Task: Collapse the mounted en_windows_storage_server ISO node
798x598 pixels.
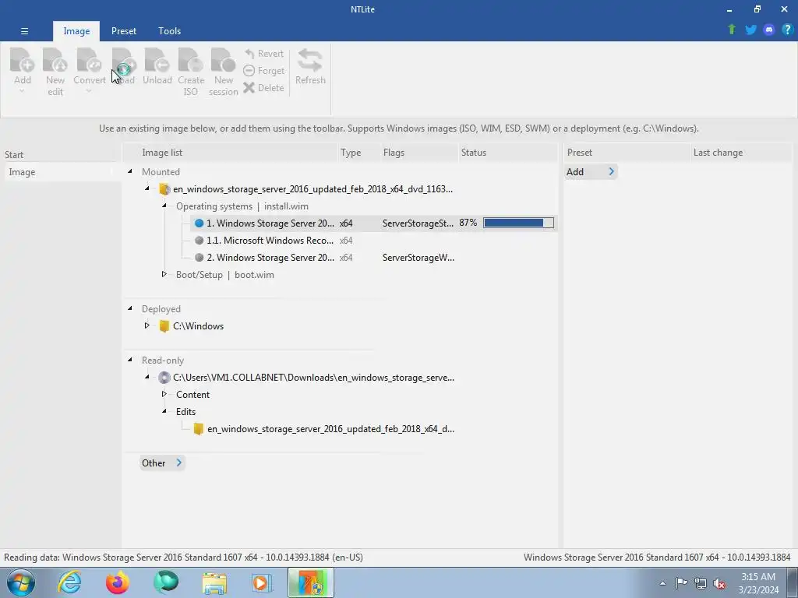Action: click(x=147, y=188)
